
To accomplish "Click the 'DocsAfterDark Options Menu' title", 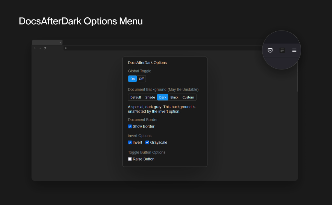I will click(81, 21).
